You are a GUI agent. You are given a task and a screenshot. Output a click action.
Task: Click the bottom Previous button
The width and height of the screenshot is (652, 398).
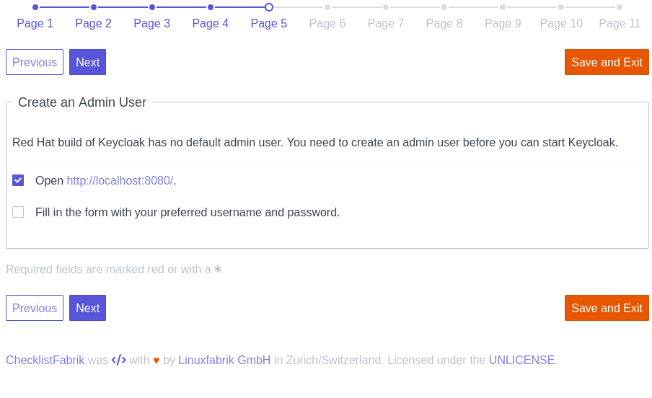(x=35, y=308)
